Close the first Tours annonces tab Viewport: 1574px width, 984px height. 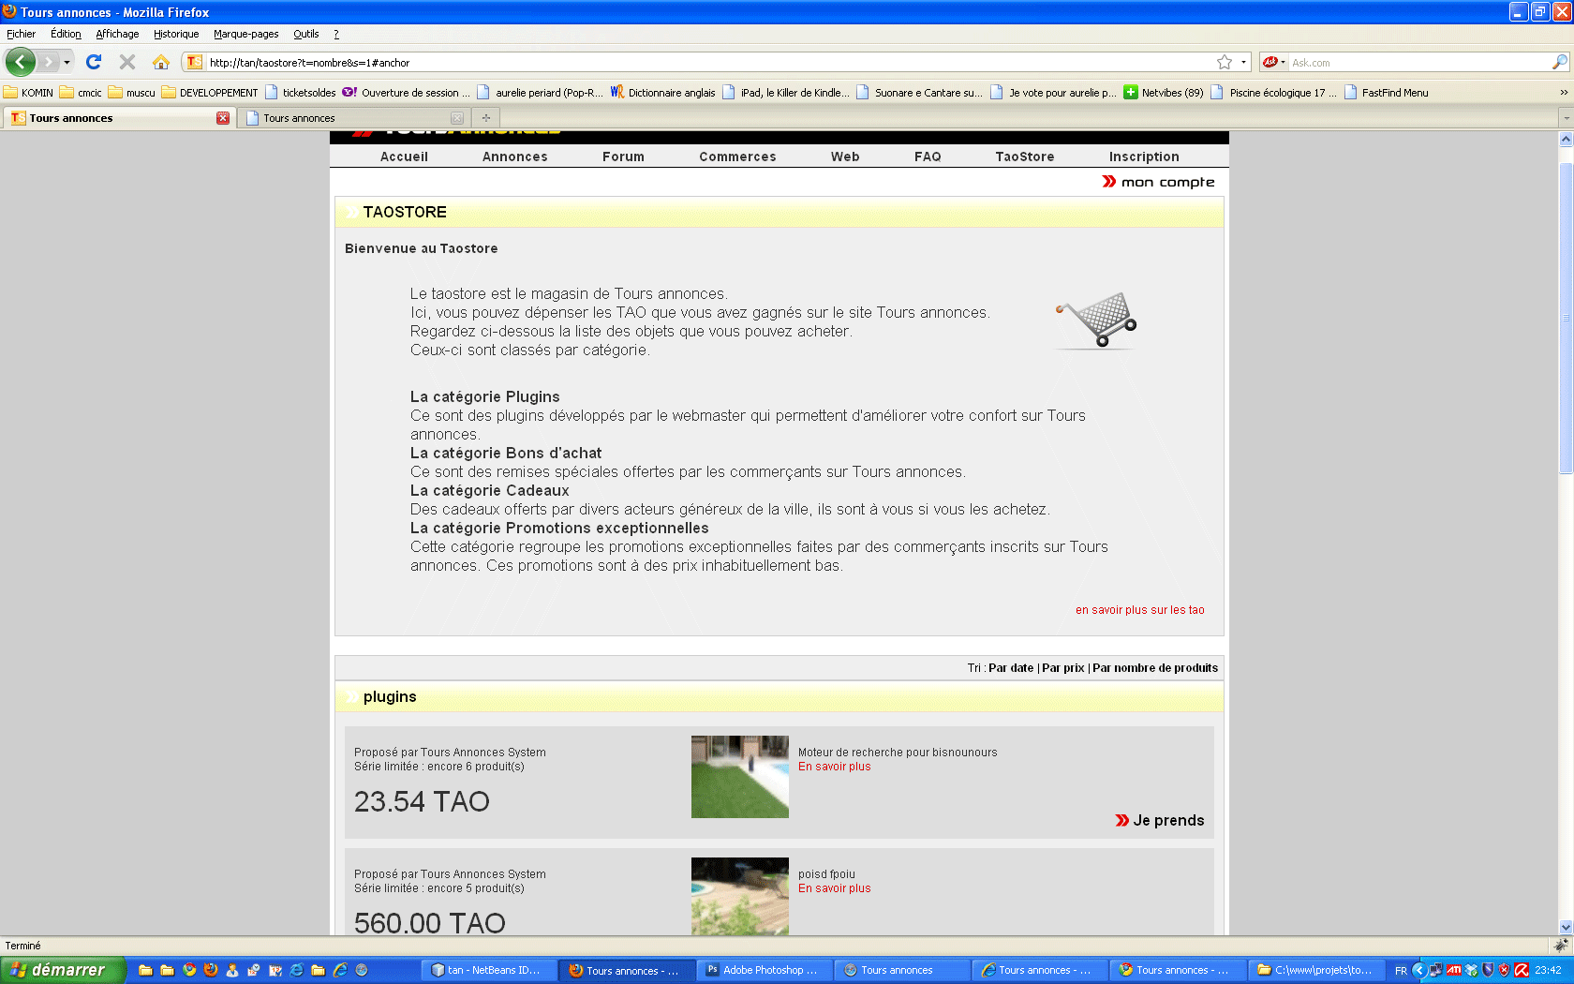pos(223,118)
